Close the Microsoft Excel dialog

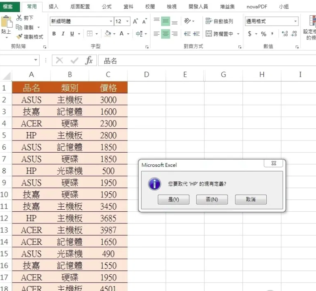point(273,163)
